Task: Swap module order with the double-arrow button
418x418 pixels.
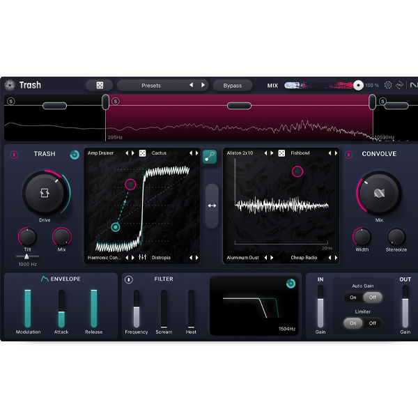Action: 212,206
